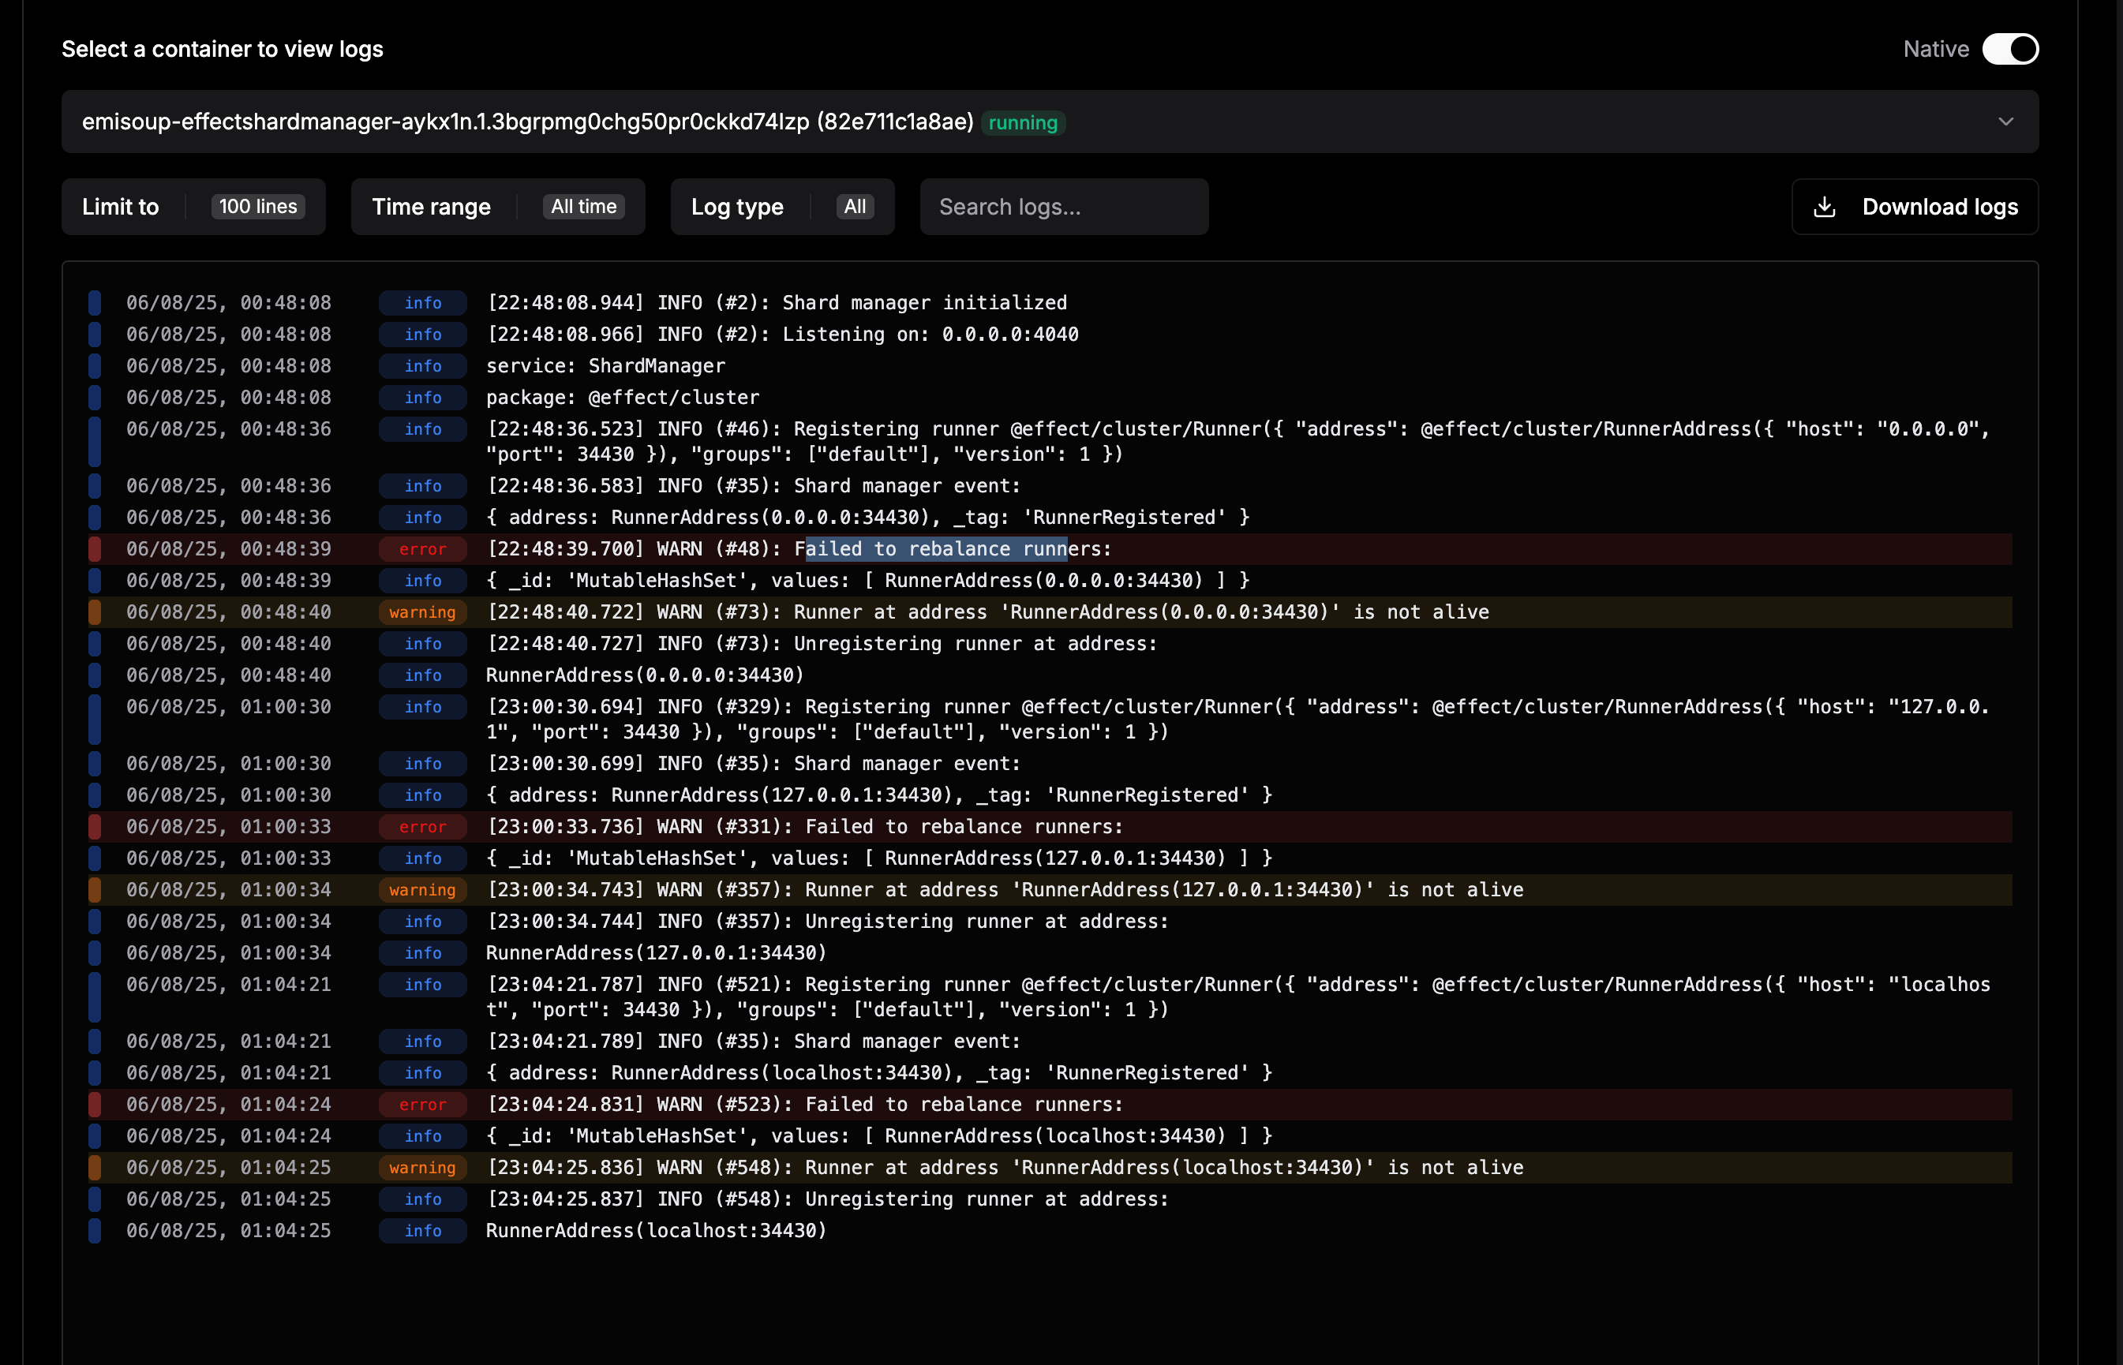Open the Limit to 100 lines filter
Image resolution: width=2123 pixels, height=1365 pixels.
(193, 208)
